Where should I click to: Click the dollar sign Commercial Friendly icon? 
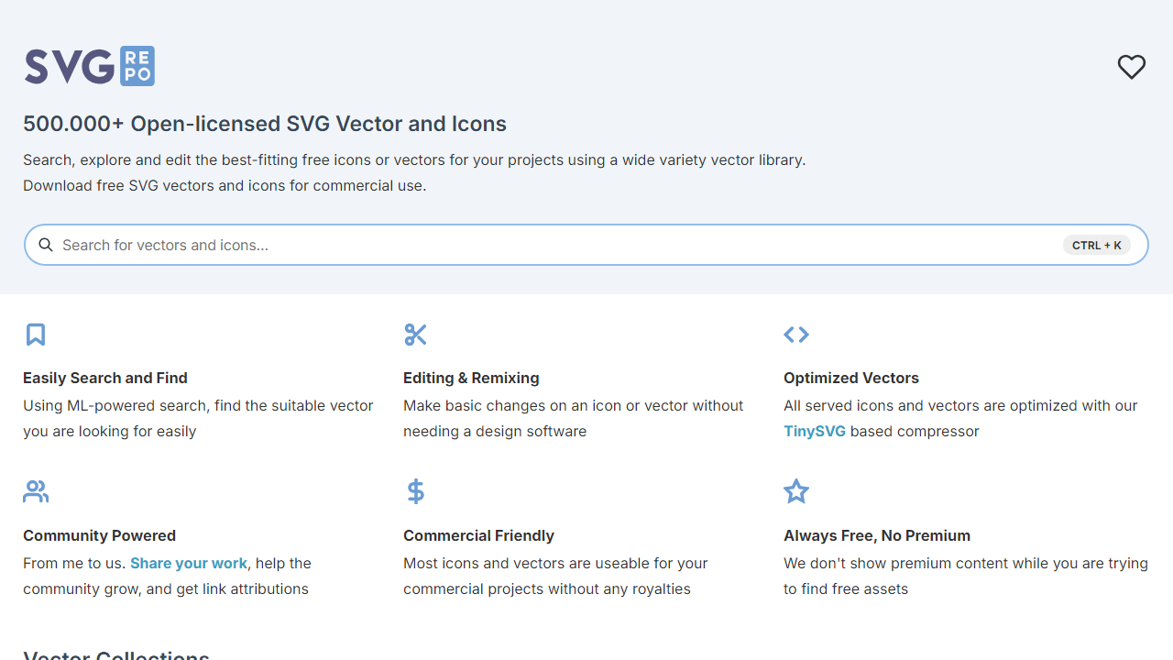click(415, 492)
